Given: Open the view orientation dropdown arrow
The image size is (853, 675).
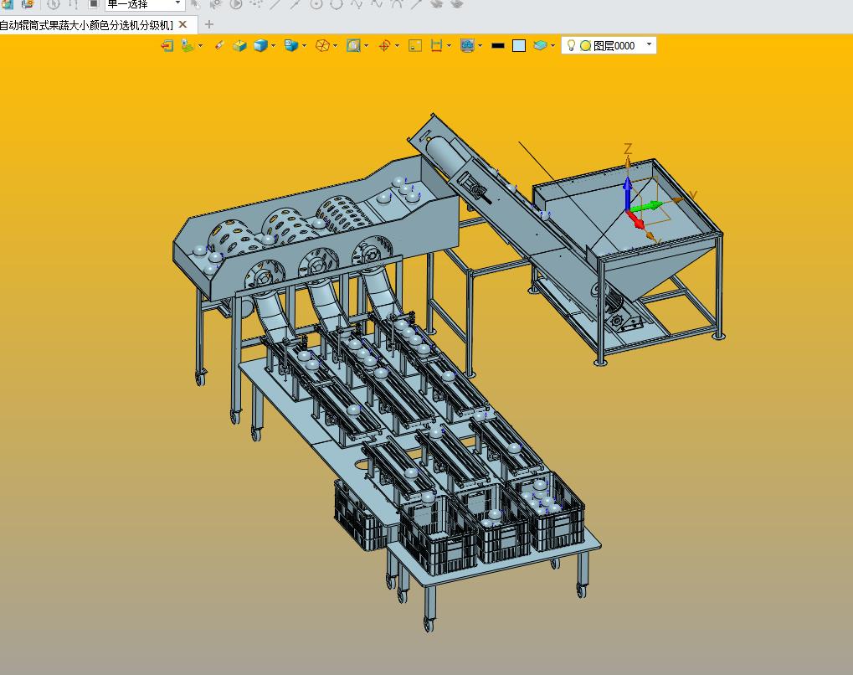Looking at the screenshot, I should (x=304, y=46).
